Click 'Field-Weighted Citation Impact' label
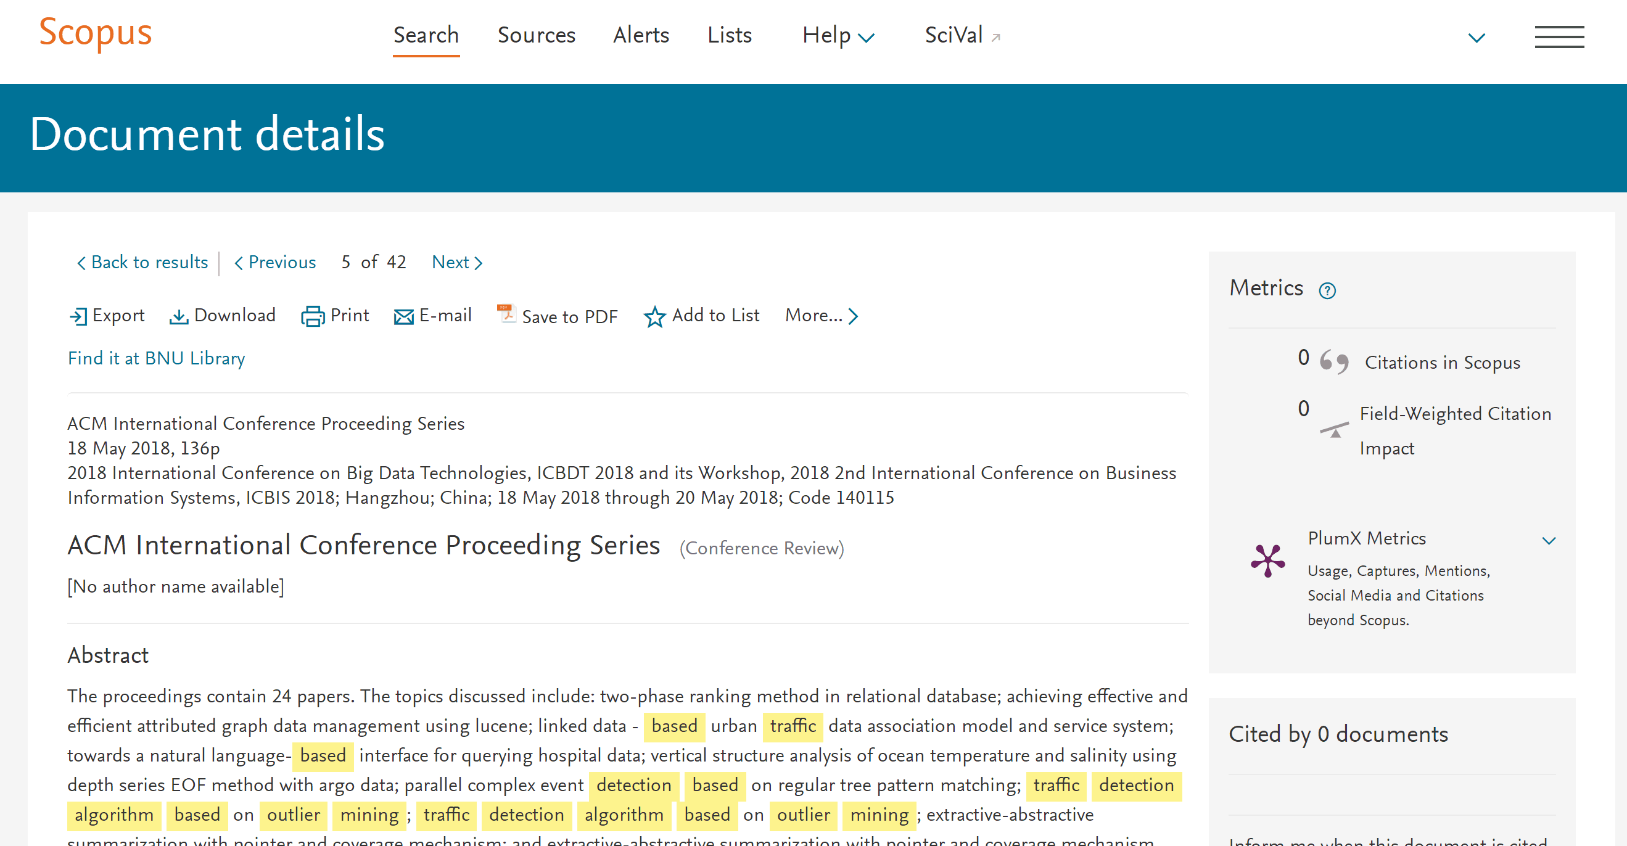Image resolution: width=1627 pixels, height=846 pixels. click(1454, 430)
